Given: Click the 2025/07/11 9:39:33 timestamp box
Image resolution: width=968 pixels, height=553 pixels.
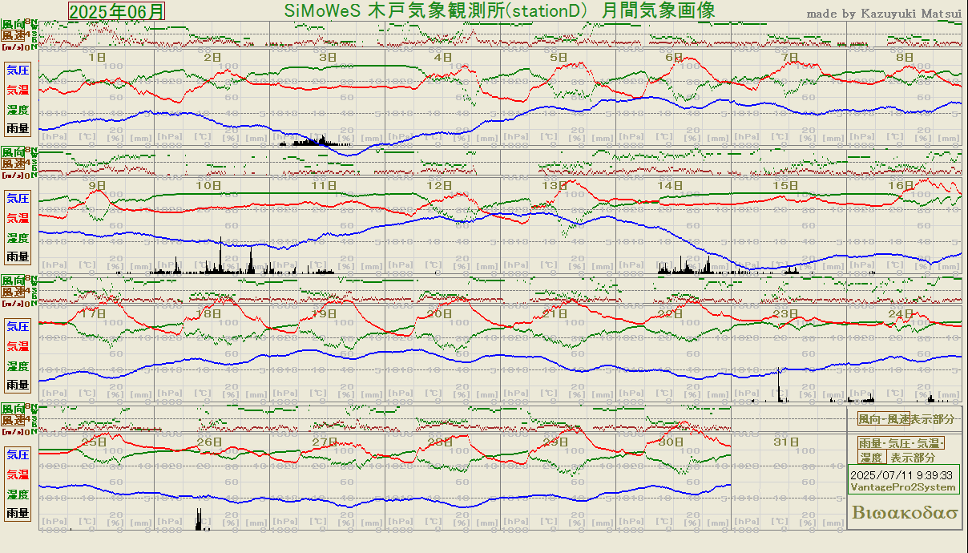Looking at the screenshot, I should 901,475.
